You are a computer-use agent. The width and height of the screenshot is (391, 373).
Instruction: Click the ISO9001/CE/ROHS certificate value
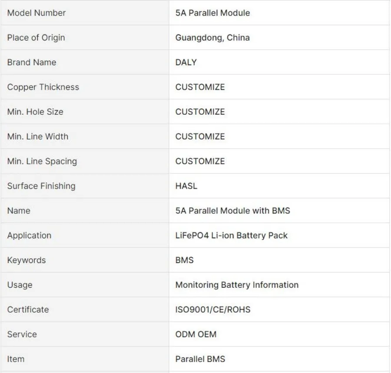point(212,310)
